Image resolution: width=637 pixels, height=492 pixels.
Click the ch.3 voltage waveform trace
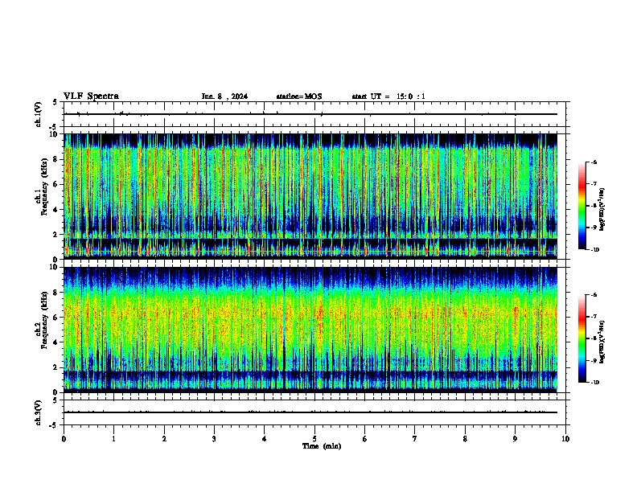coord(310,412)
